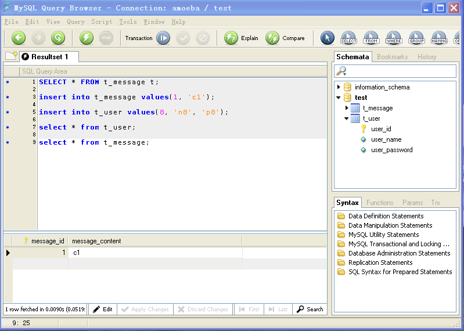The height and width of the screenshot is (331, 464).
Task: Click the commit transaction checkmark icon
Action: 183,38
